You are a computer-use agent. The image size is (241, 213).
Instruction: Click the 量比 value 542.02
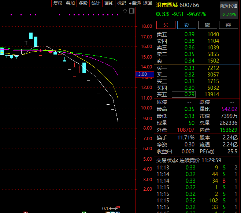tap(230, 109)
